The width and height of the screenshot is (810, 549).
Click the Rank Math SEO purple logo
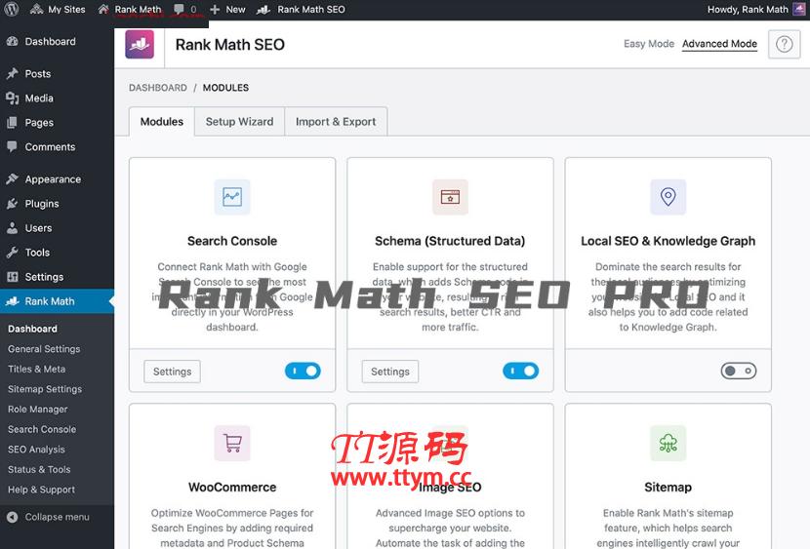(x=140, y=44)
